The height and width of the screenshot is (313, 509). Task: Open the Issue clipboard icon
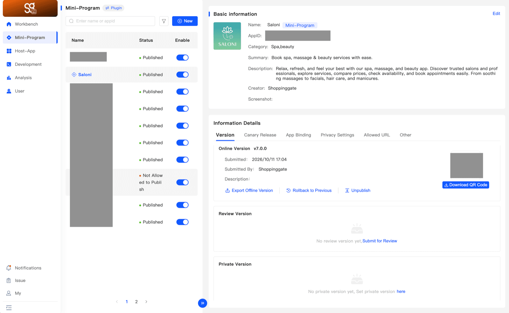[9, 281]
